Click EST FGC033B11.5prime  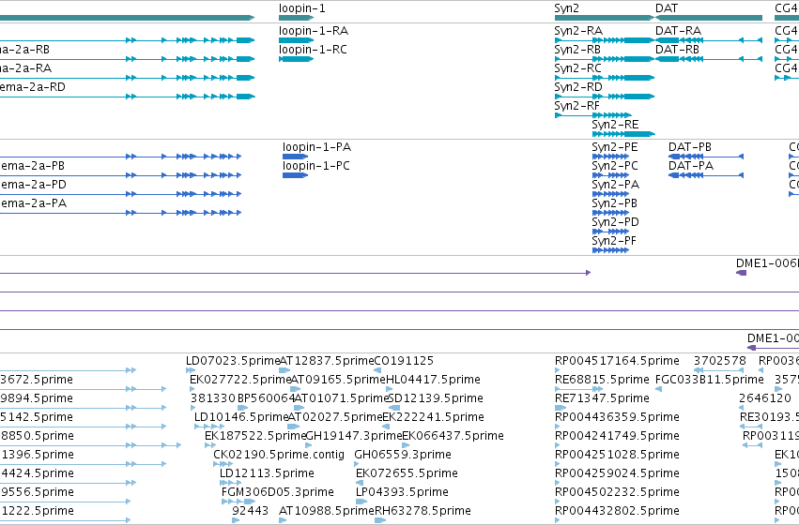coord(709,380)
